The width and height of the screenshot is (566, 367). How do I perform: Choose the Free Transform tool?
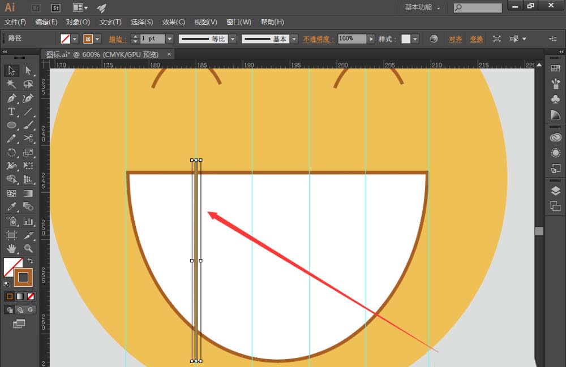coord(28,166)
